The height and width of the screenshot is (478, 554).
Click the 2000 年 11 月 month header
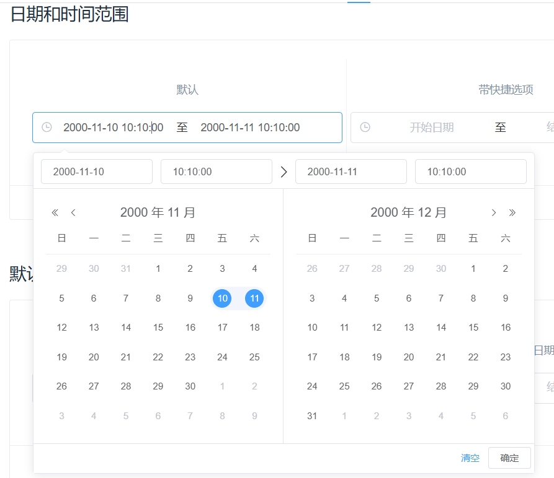158,213
